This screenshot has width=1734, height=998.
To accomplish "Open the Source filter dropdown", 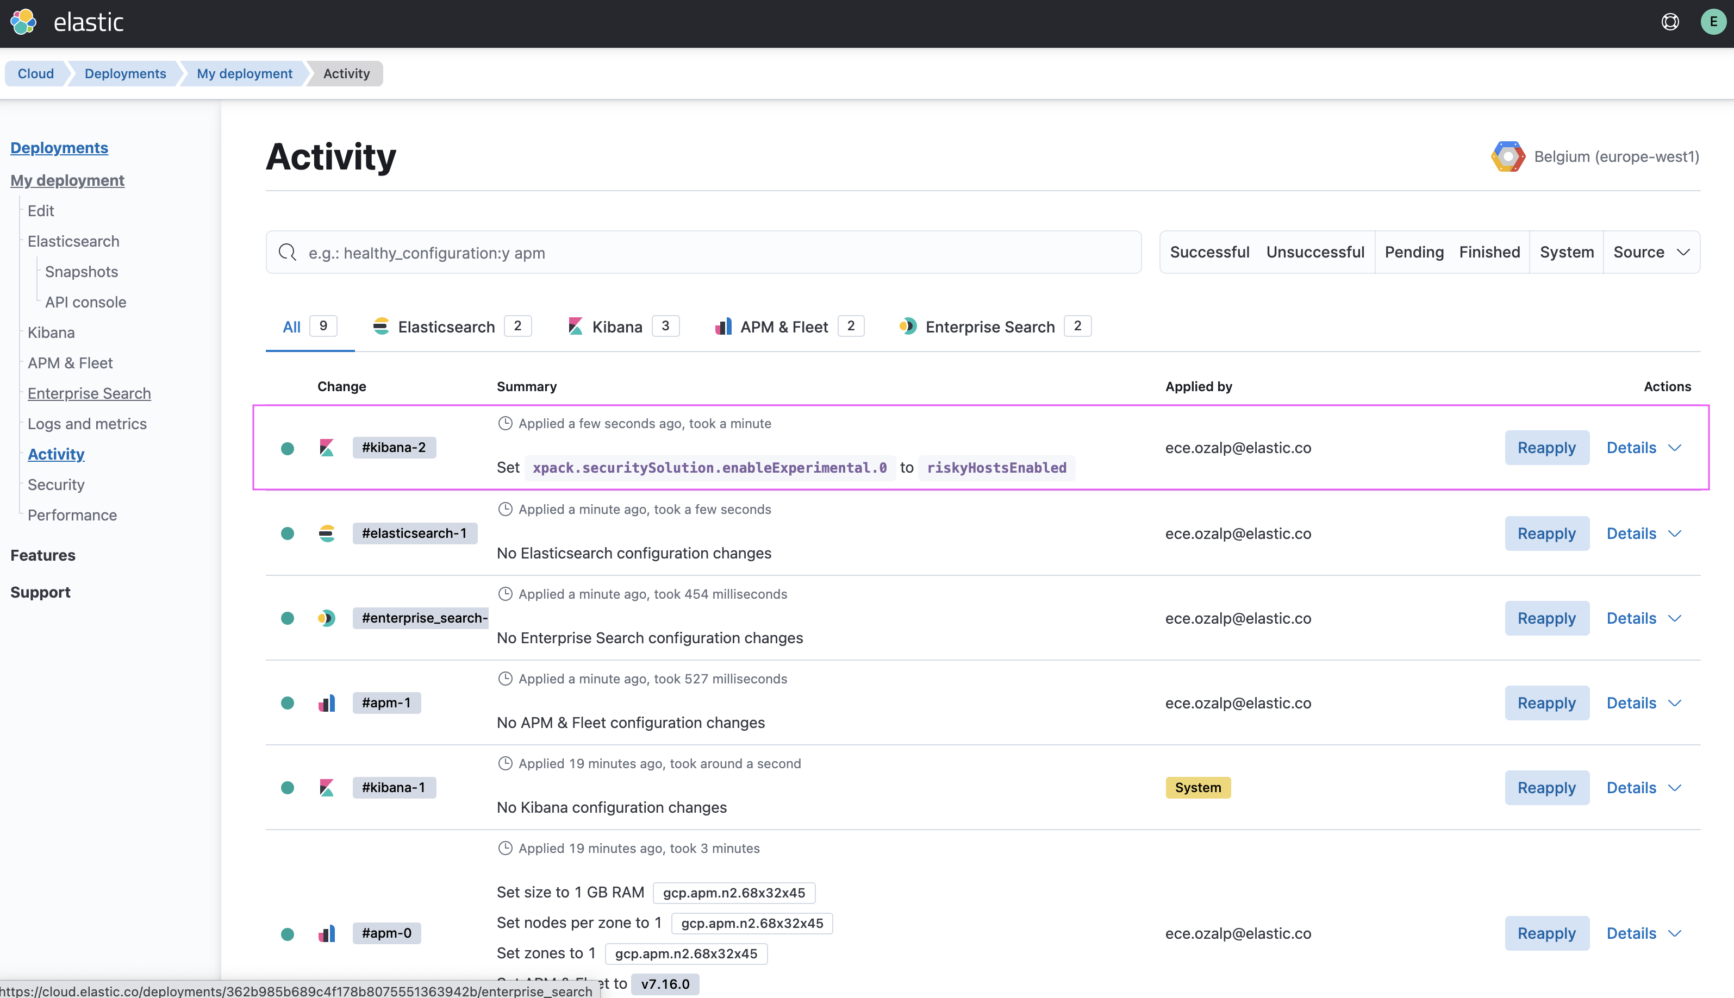I will click(1651, 252).
